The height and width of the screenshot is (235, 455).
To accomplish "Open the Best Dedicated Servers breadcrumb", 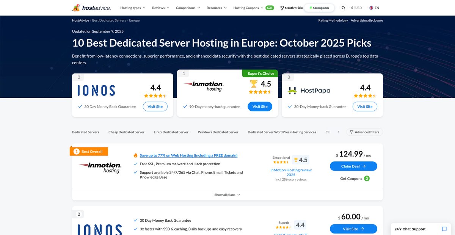I will 109,20.
